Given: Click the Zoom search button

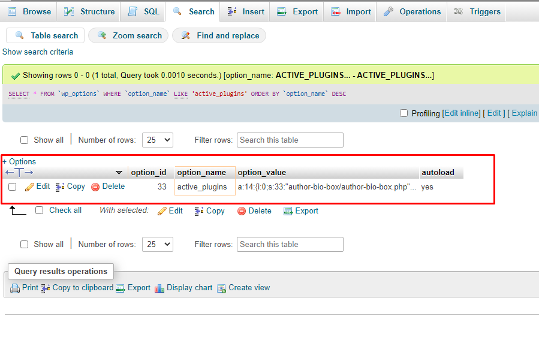Looking at the screenshot, I should pyautogui.click(x=130, y=36).
